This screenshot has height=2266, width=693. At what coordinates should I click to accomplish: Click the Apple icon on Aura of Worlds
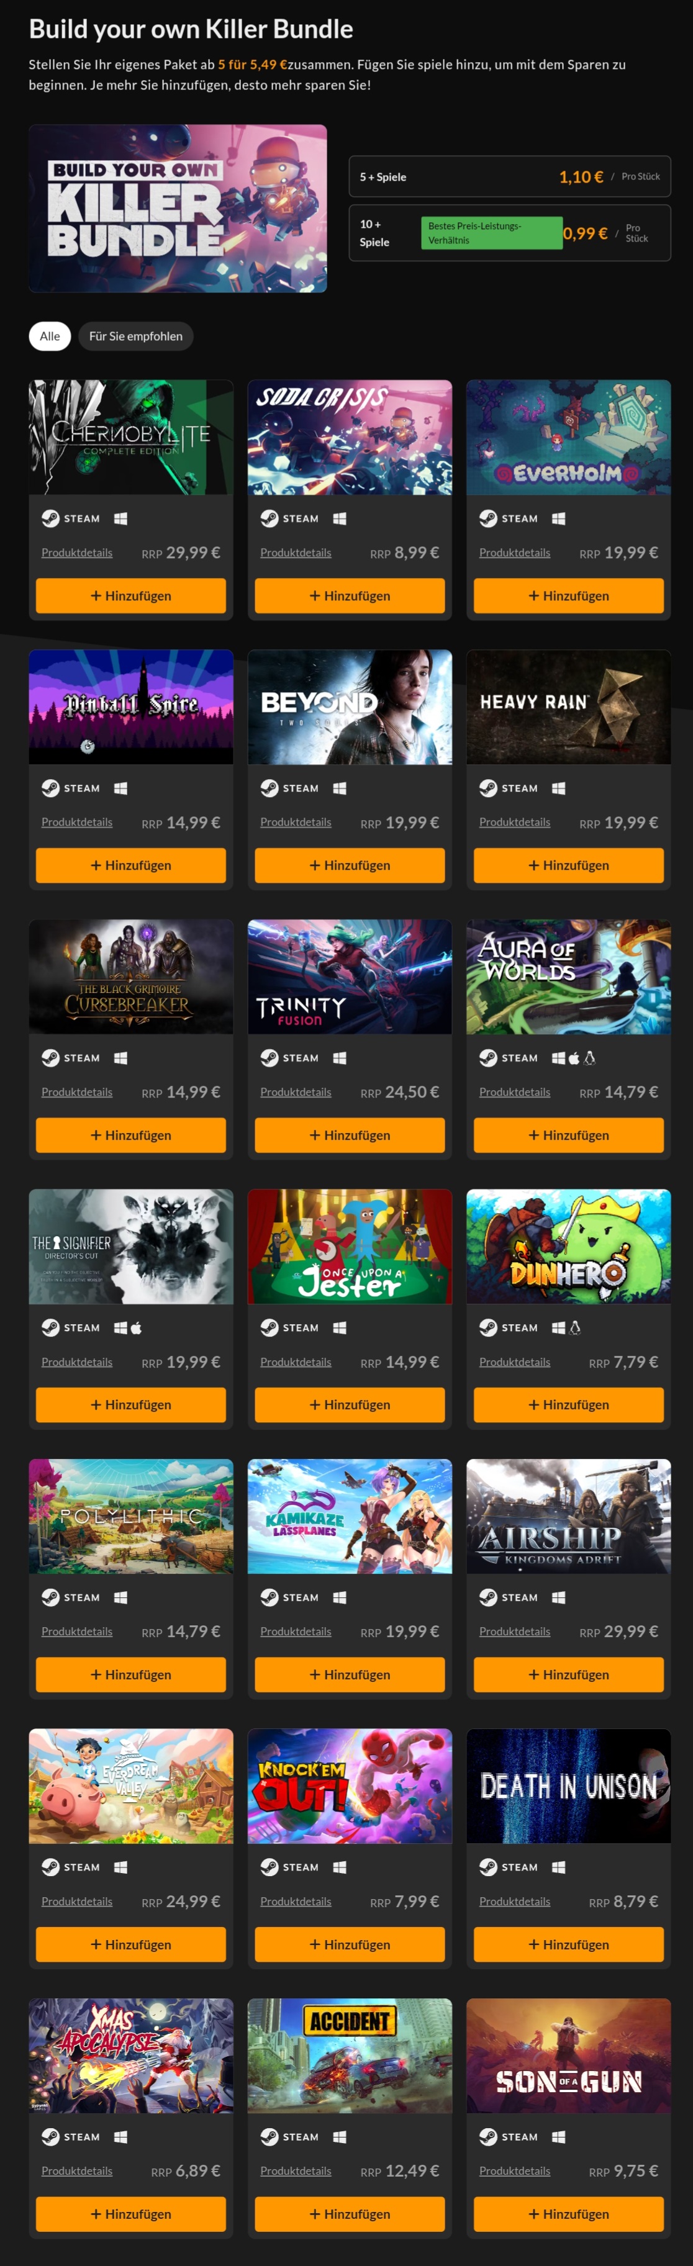(x=574, y=1057)
